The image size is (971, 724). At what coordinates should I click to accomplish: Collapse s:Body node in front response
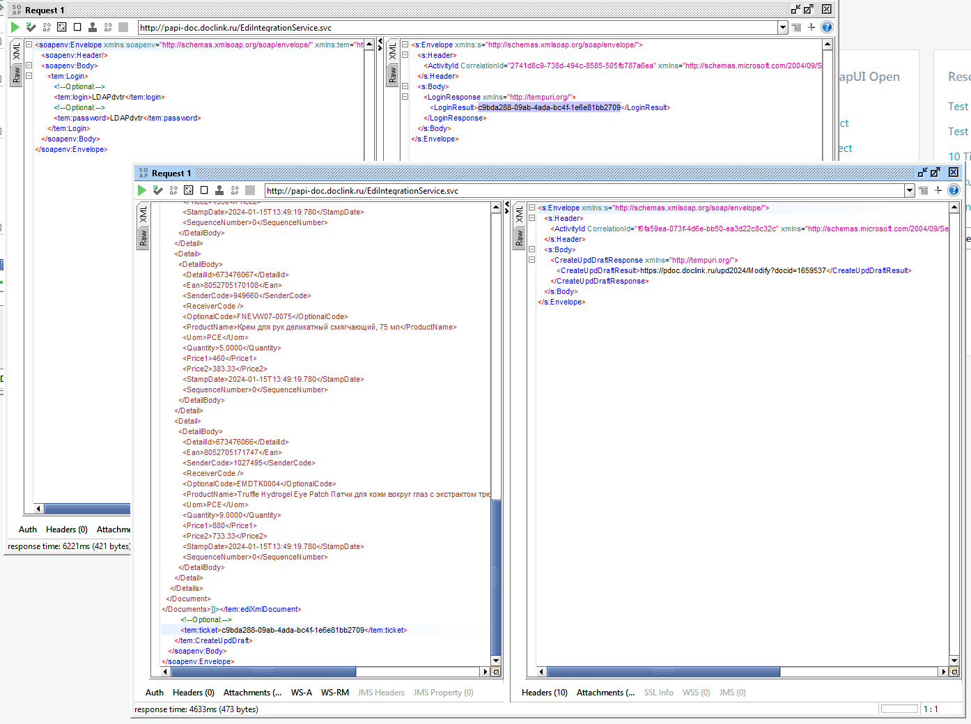tap(531, 249)
